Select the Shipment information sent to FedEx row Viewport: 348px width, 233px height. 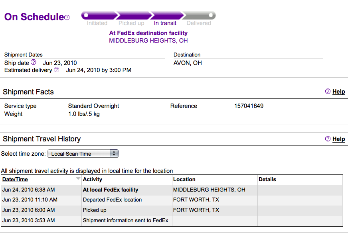(x=172, y=220)
